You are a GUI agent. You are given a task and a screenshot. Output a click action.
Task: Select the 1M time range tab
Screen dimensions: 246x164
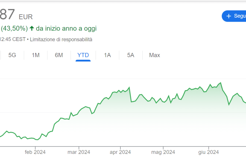(36, 55)
